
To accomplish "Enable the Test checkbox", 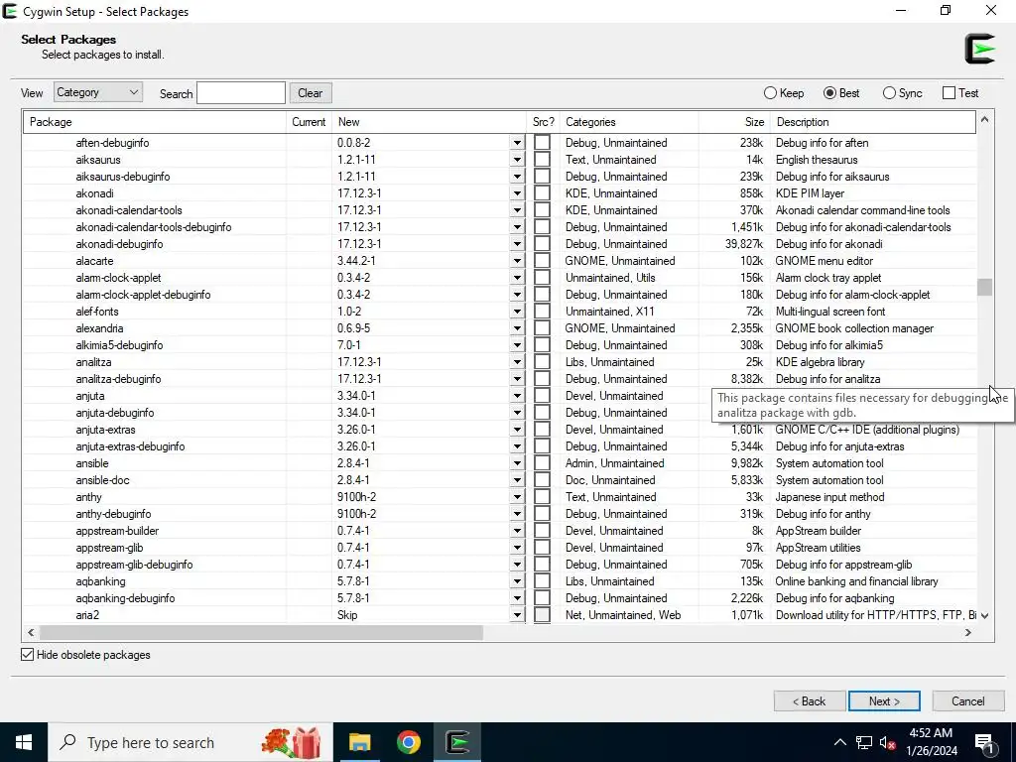I will click(949, 93).
